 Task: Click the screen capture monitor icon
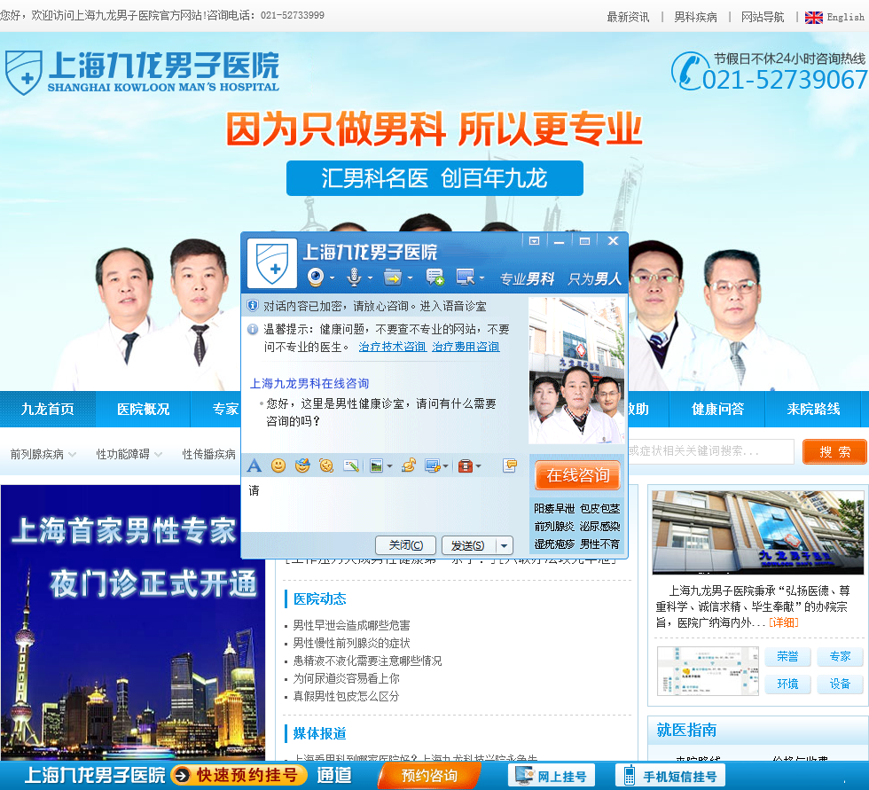coord(433,465)
